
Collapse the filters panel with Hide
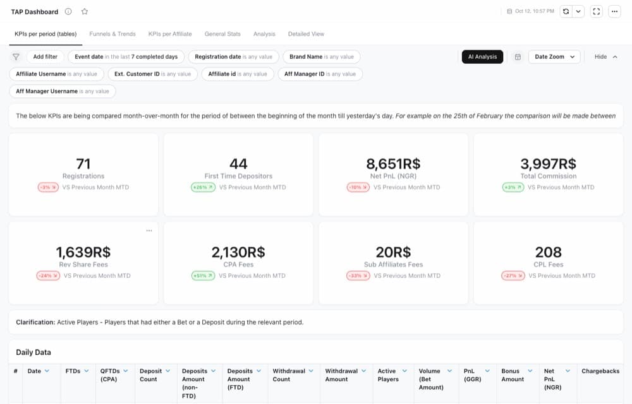[x=606, y=57]
